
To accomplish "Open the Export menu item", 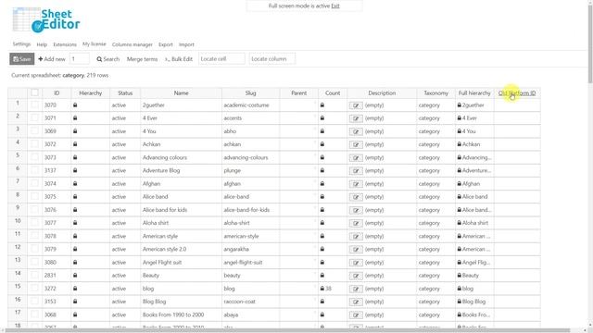I will pyautogui.click(x=166, y=44).
